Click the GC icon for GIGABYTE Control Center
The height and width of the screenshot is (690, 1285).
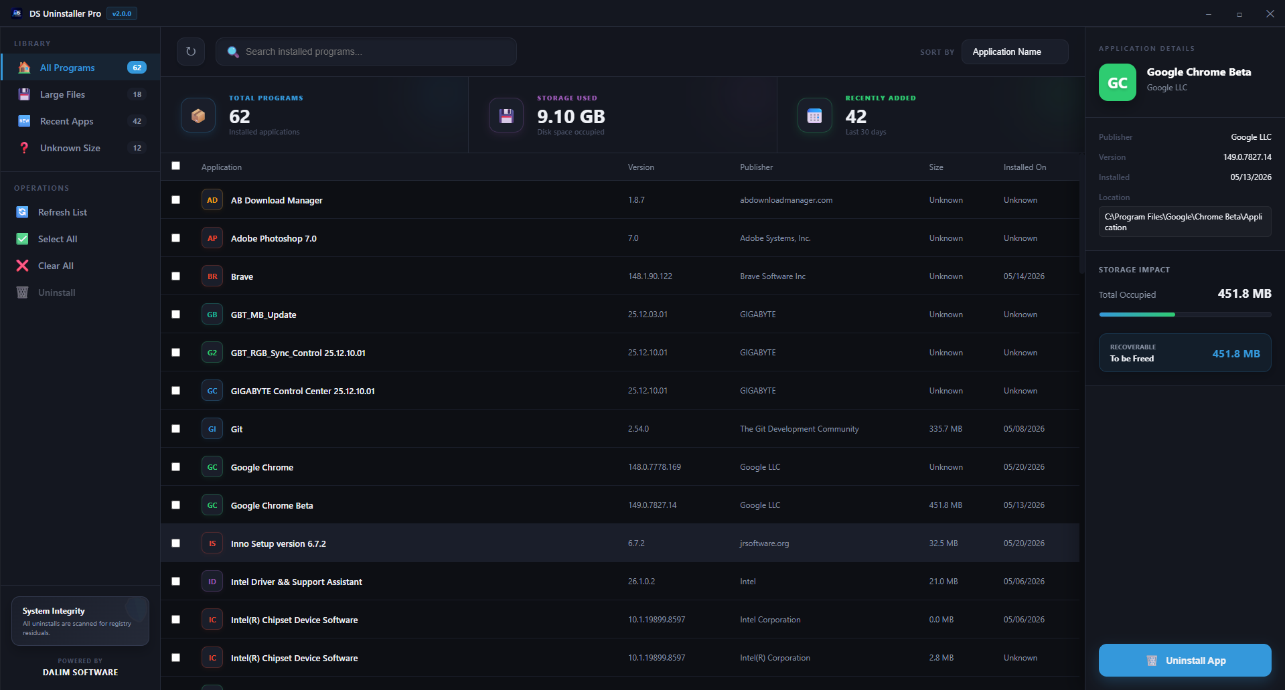coord(212,391)
